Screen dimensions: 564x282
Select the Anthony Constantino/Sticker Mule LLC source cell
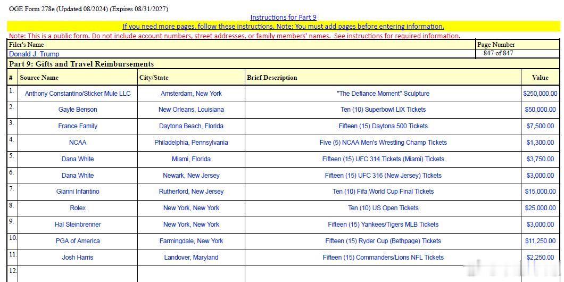[78, 94]
